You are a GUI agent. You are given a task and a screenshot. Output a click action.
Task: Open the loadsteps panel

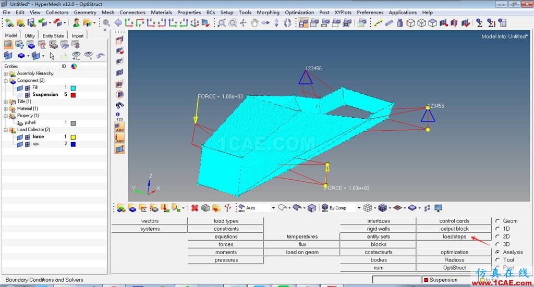point(454,236)
